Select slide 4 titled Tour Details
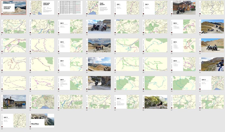The width and height of the screenshot is (225, 132). pyautogui.click(x=98, y=8)
